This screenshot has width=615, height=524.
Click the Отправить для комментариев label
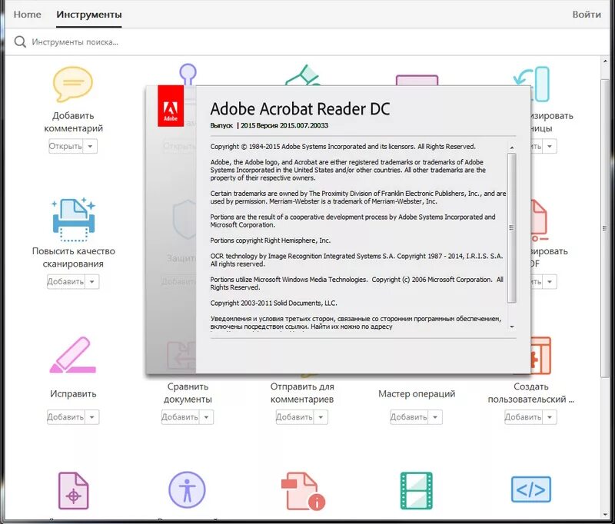coord(302,393)
